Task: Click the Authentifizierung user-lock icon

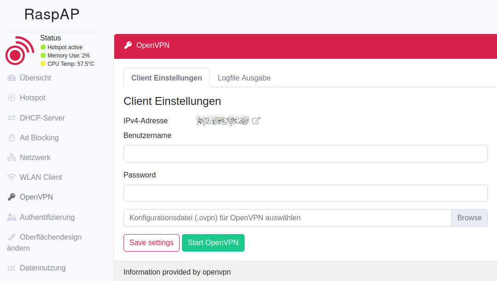Action: pyautogui.click(x=12, y=217)
